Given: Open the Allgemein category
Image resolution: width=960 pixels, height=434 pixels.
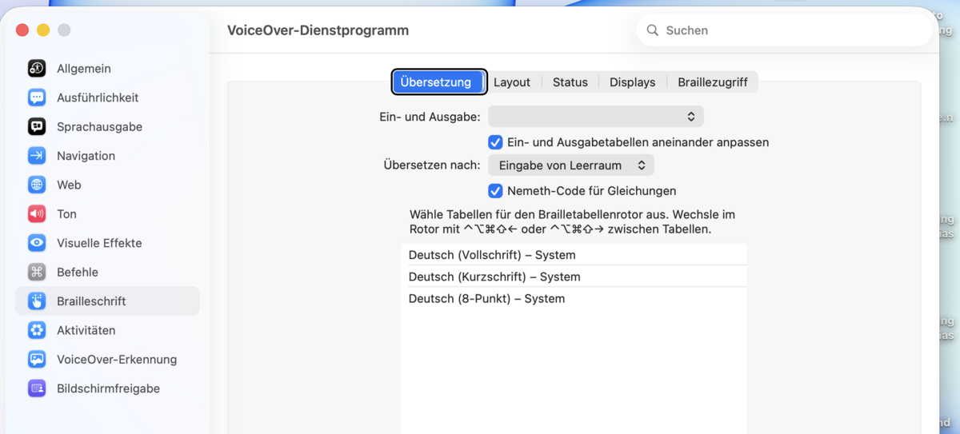Looking at the screenshot, I should (x=84, y=69).
